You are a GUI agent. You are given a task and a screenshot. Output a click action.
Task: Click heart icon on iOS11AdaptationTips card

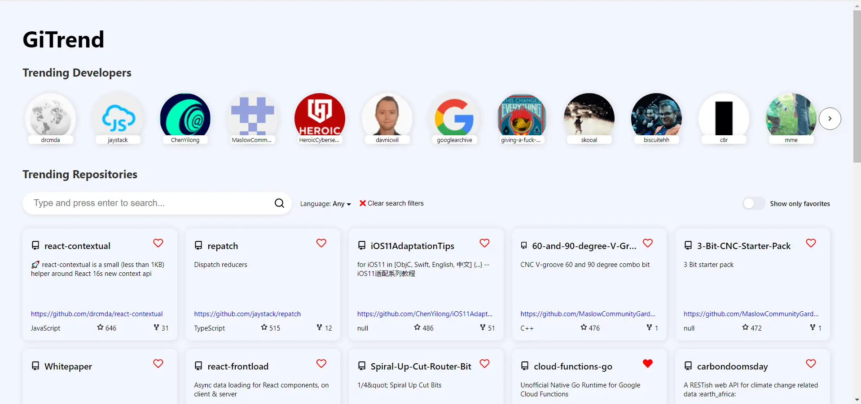[x=484, y=243]
